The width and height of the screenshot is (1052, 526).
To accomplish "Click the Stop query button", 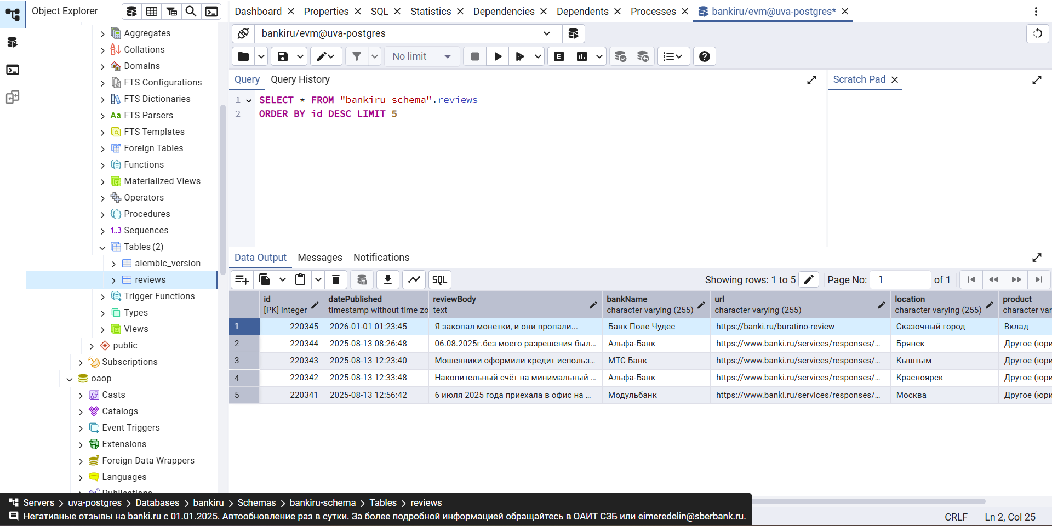I will [475, 56].
